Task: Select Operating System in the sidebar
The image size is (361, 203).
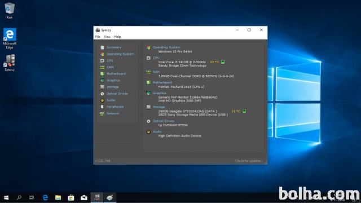Action: (x=120, y=54)
